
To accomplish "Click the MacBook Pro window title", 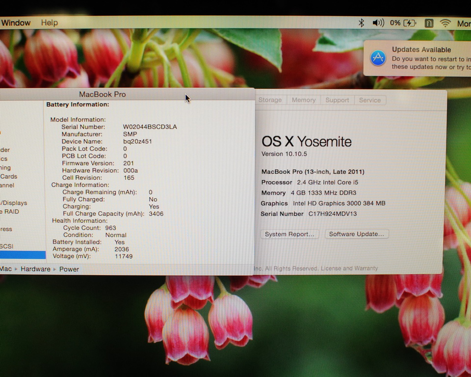I will [103, 94].
